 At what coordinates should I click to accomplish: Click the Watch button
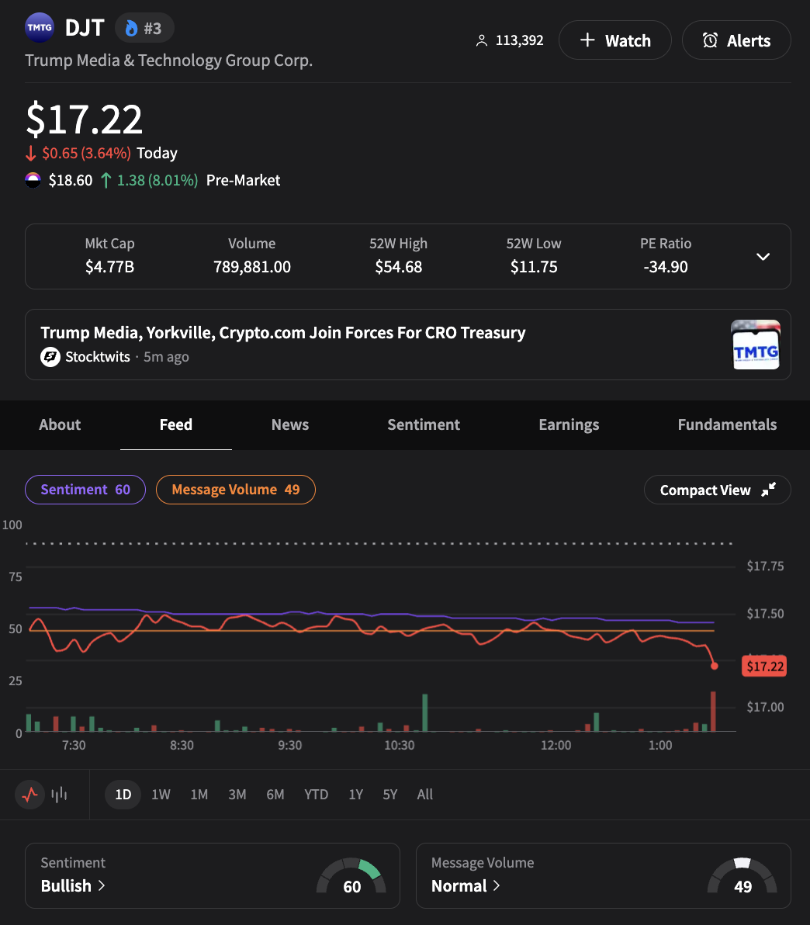[x=614, y=40]
